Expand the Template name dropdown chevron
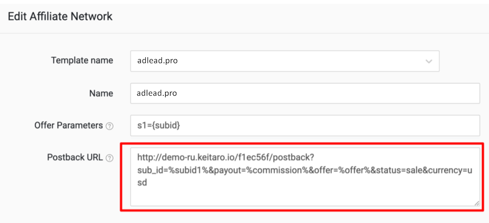The image size is (489, 223). (x=429, y=61)
